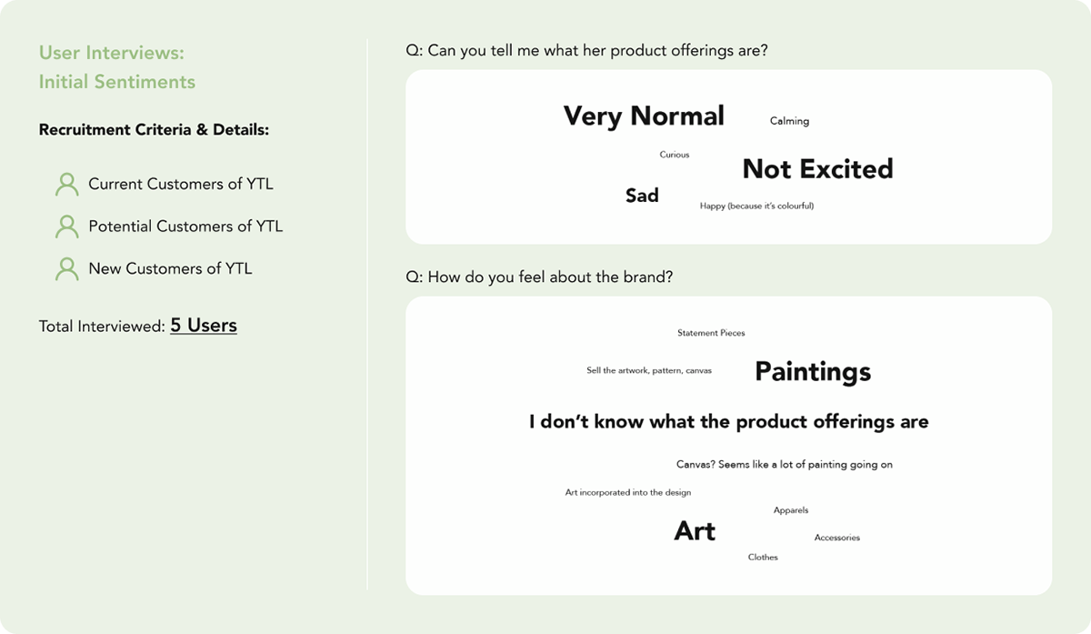Click 'I don't know what the product offerings are'
This screenshot has width=1091, height=634.
click(728, 422)
